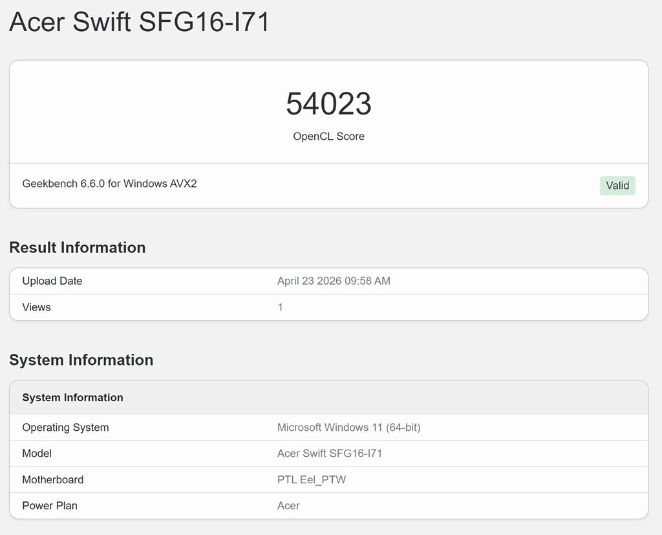Screen dimensions: 662x535
Task: Click the Valid status badge
Action: coord(617,186)
